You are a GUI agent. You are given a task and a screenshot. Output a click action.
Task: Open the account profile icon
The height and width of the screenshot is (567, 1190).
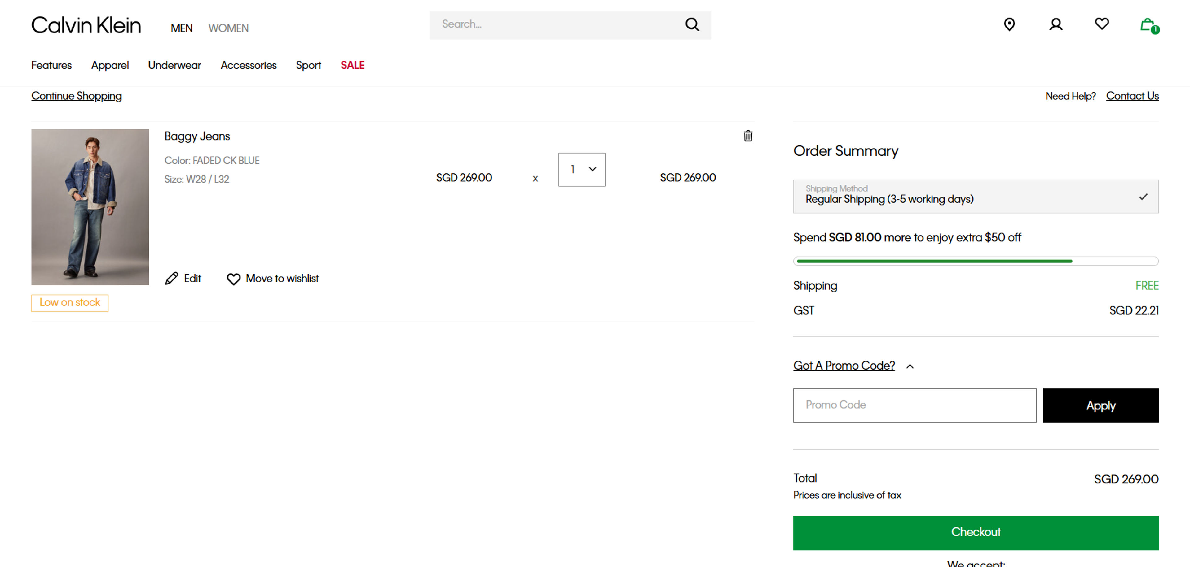pos(1056,24)
